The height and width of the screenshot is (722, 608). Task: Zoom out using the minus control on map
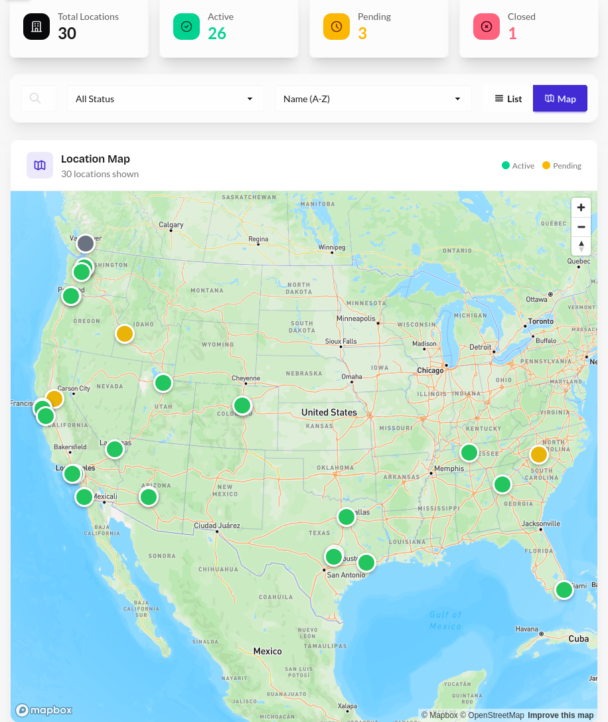[581, 226]
